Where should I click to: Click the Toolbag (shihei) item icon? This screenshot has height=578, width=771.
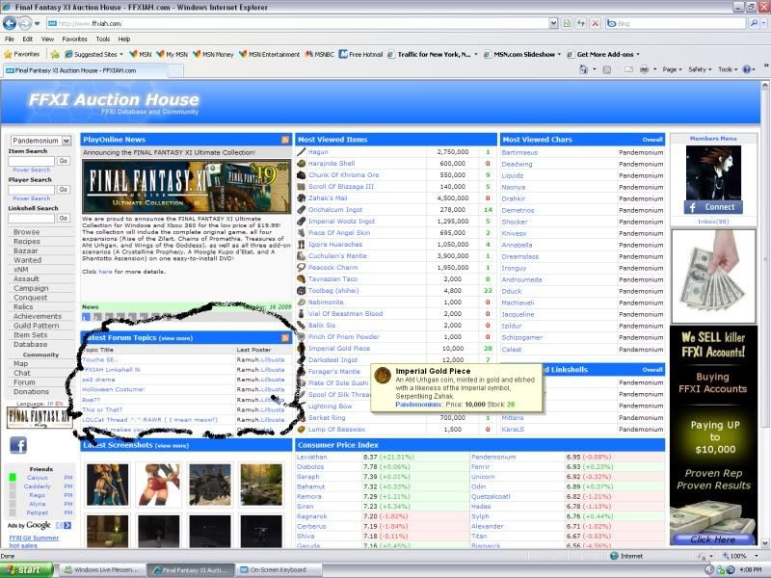(x=302, y=290)
